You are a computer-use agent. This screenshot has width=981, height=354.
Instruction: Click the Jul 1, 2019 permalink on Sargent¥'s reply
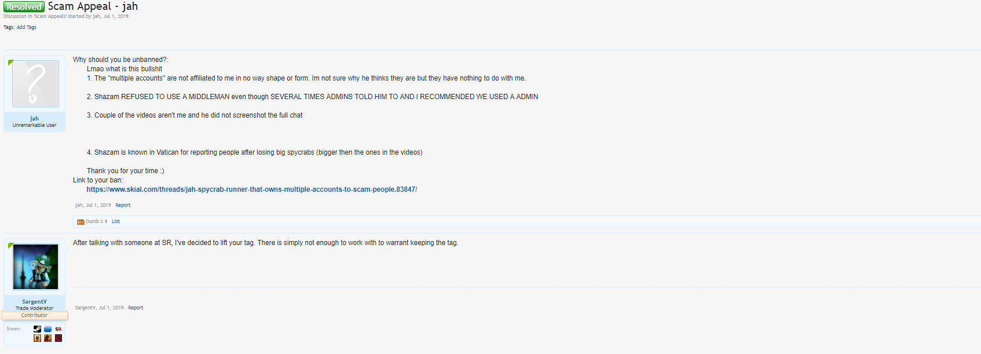pos(111,308)
